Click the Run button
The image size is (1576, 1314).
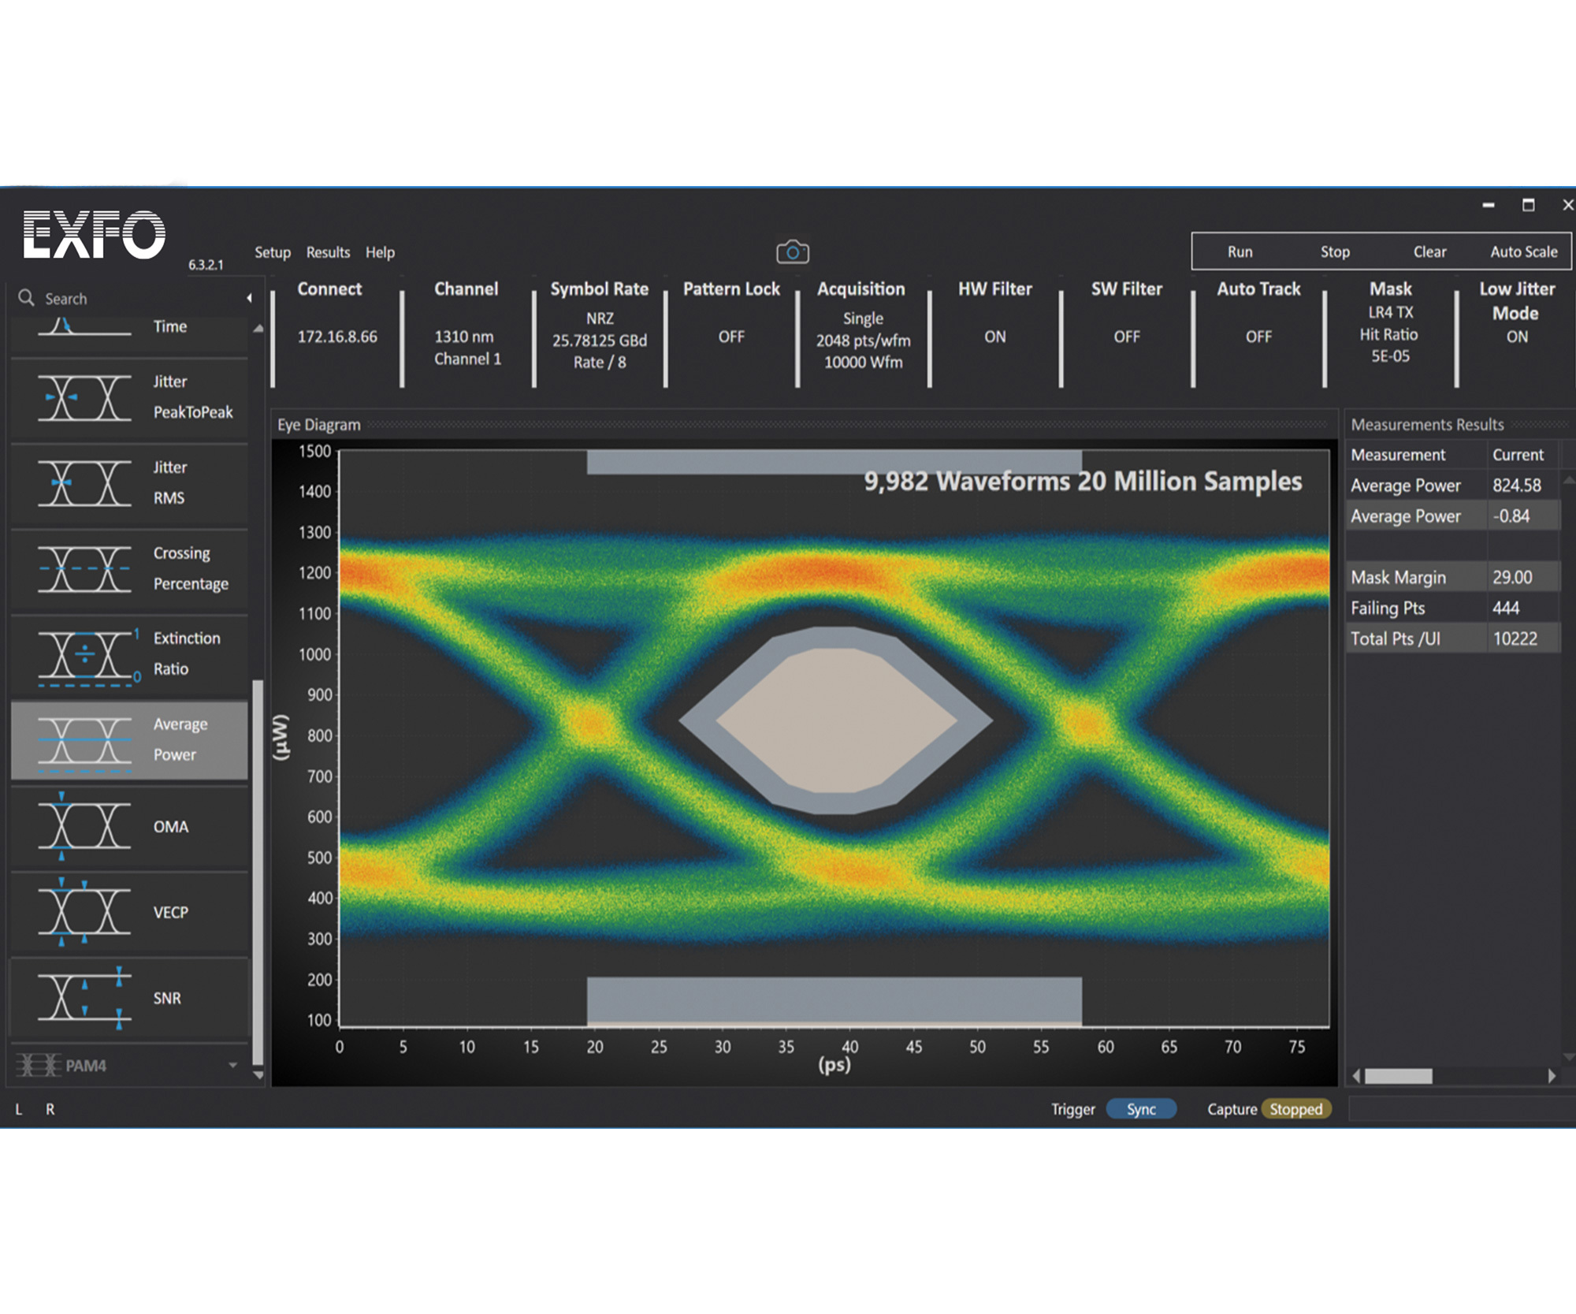[1240, 251]
